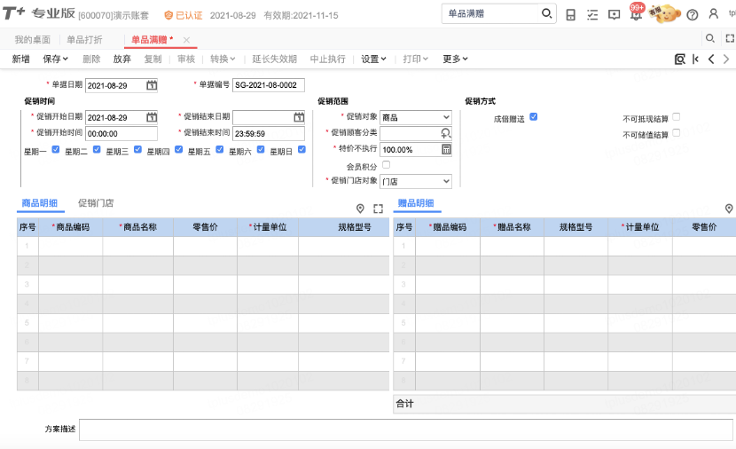Click 单据编号 field SG-2021-08-0002
This screenshot has width=736, height=449.
pos(269,85)
